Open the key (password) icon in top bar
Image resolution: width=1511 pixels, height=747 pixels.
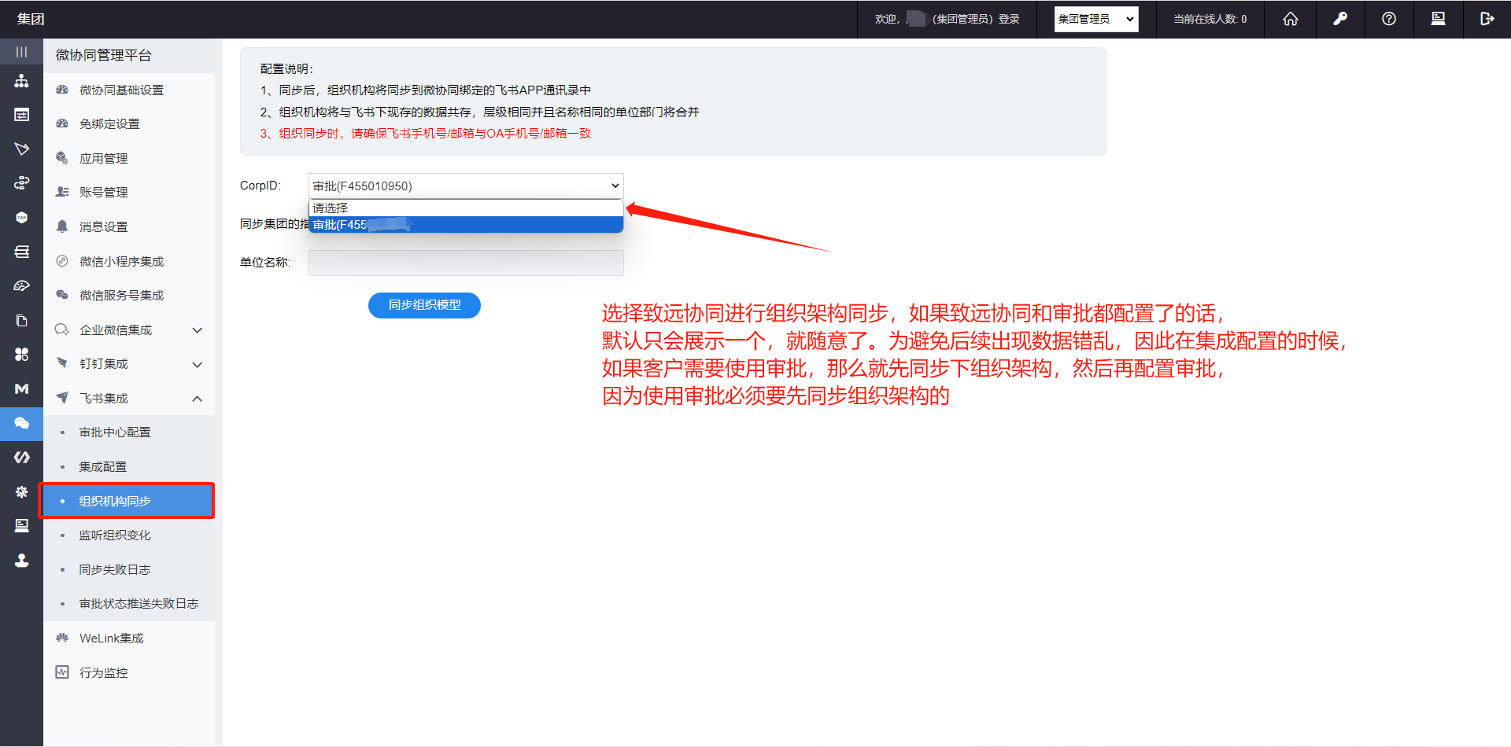1340,19
